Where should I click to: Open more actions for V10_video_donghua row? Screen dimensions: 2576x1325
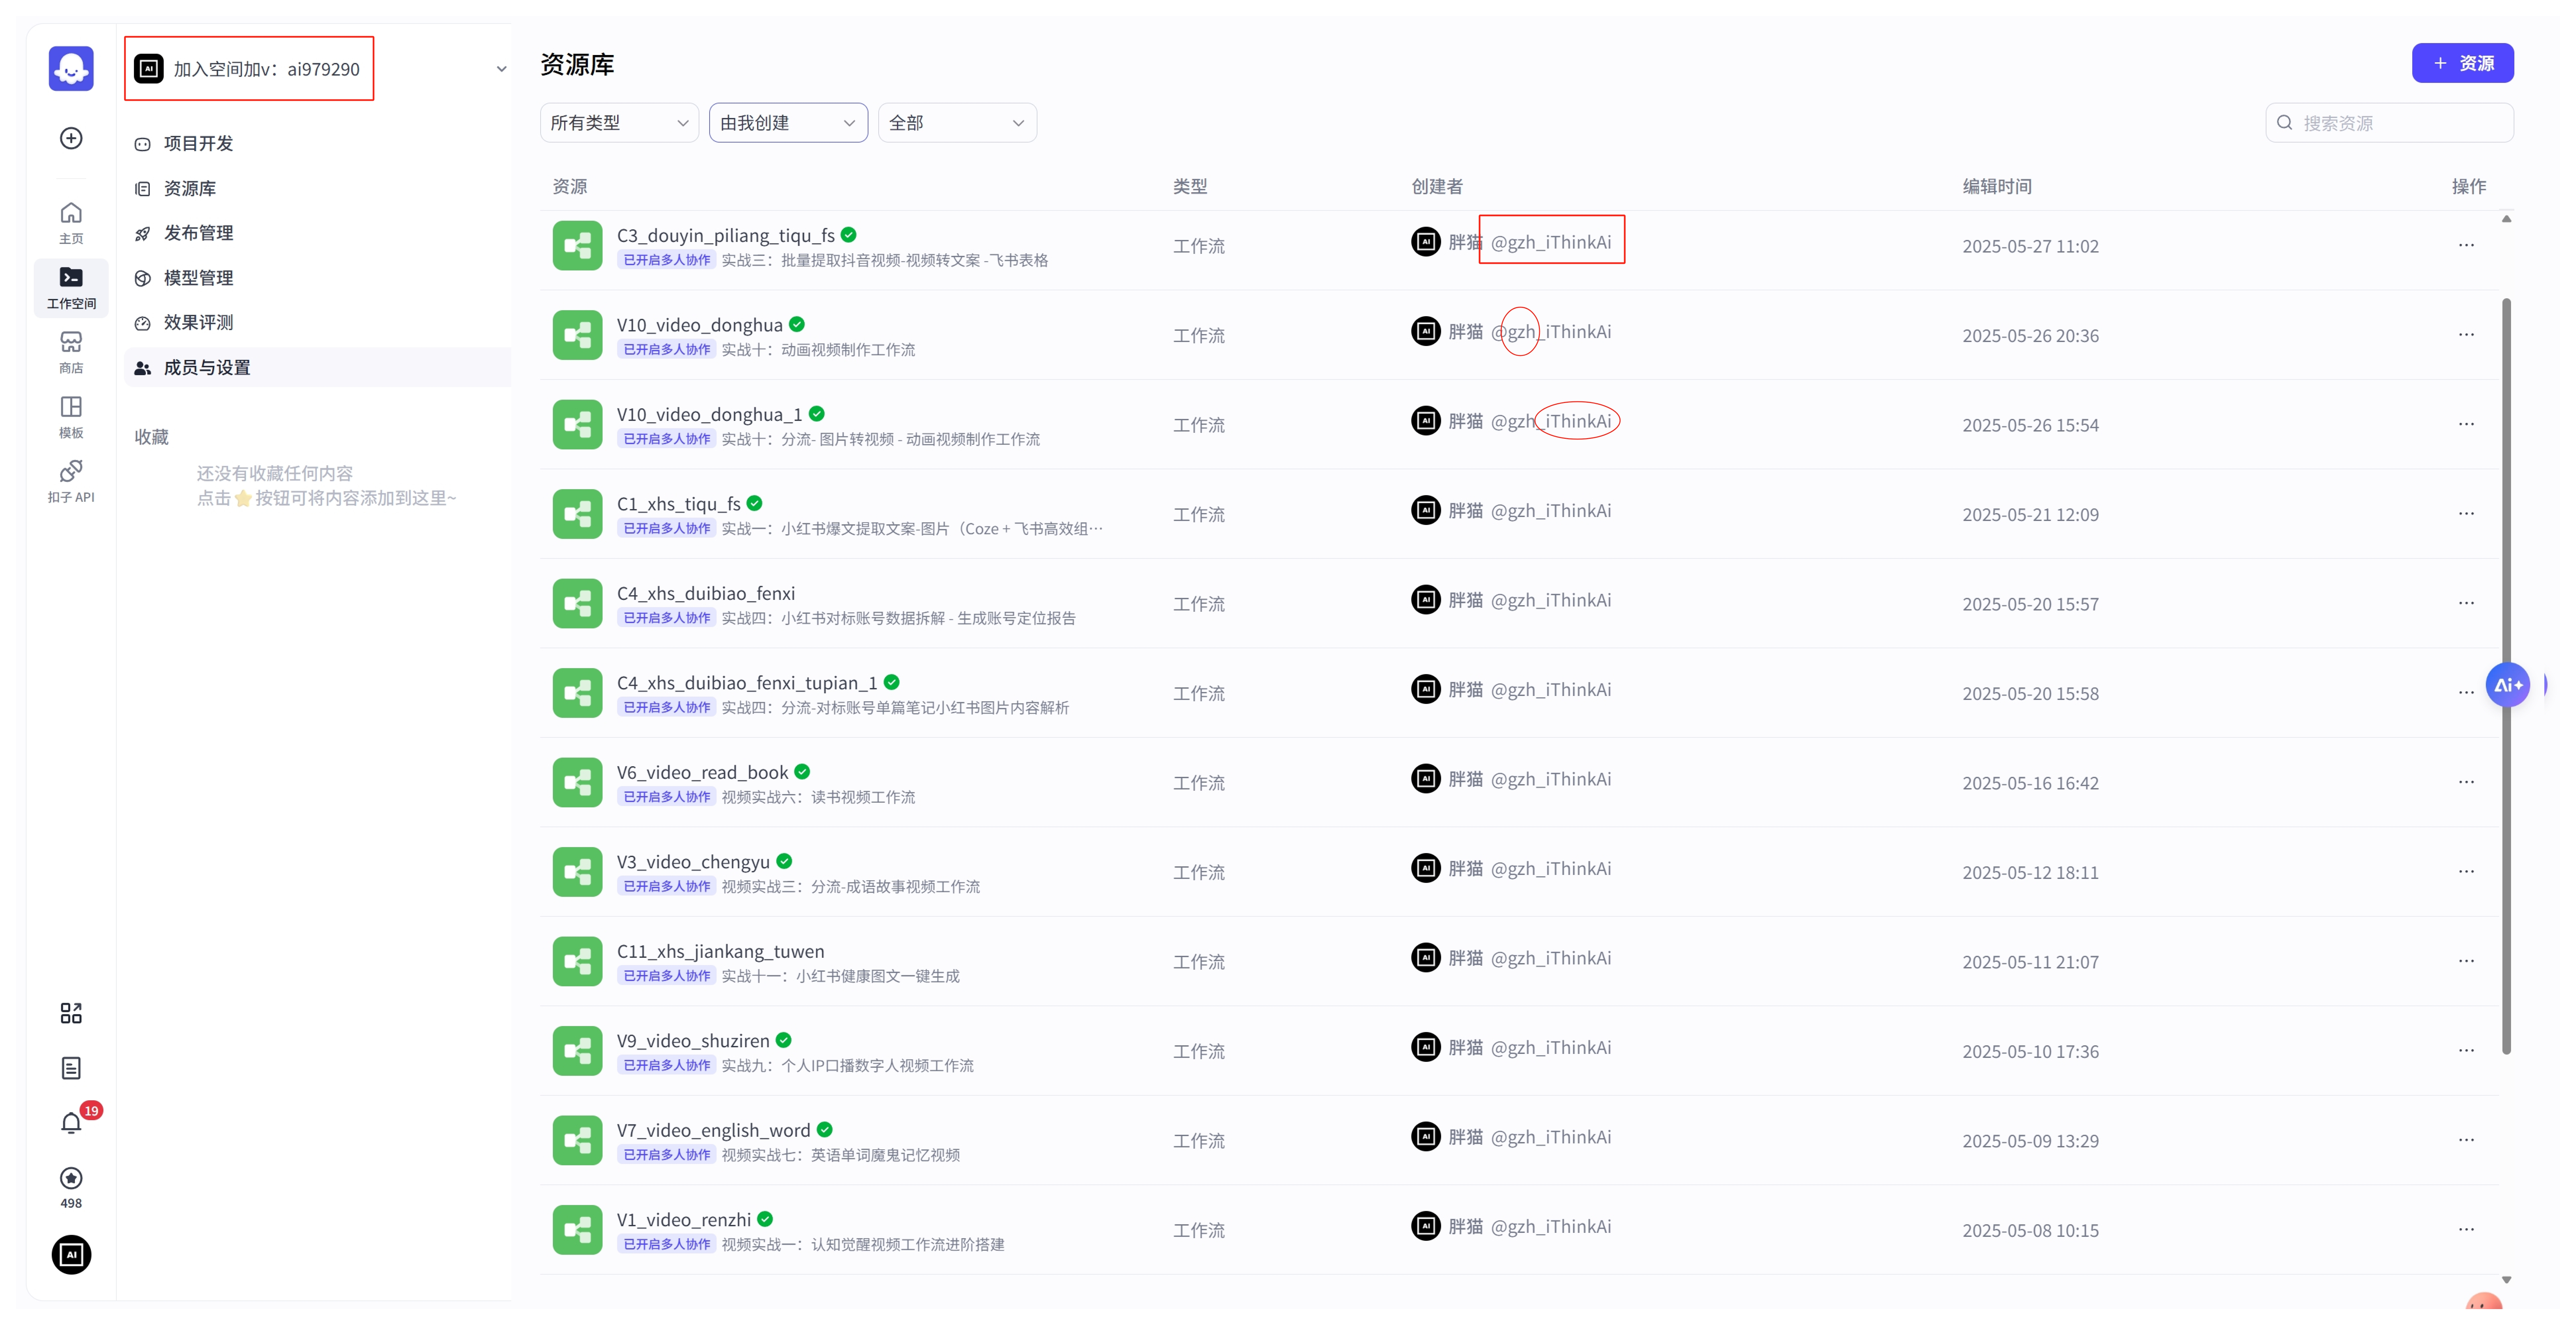2466,335
